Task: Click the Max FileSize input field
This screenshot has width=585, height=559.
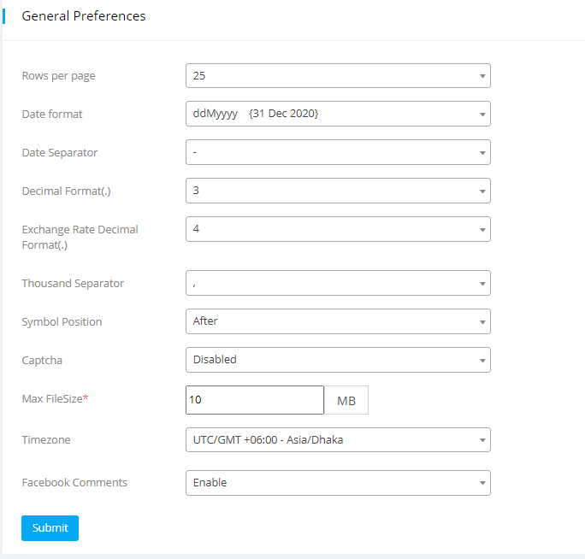Action: coord(254,400)
